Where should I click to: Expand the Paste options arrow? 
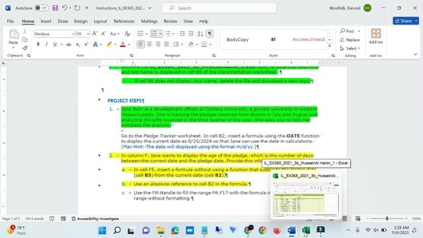tap(13, 48)
